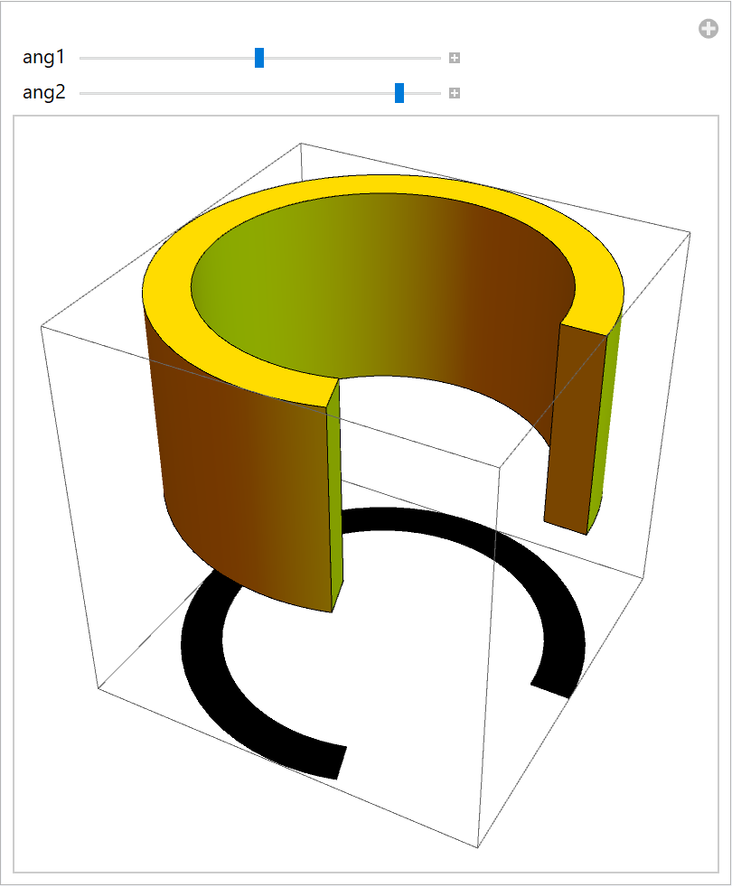Click ang1 slider track left of thumb

pyautogui.click(x=163, y=58)
